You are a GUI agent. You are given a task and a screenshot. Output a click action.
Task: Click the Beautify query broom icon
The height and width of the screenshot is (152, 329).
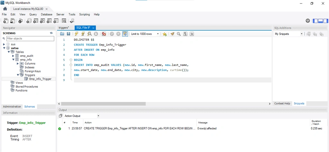172,34
